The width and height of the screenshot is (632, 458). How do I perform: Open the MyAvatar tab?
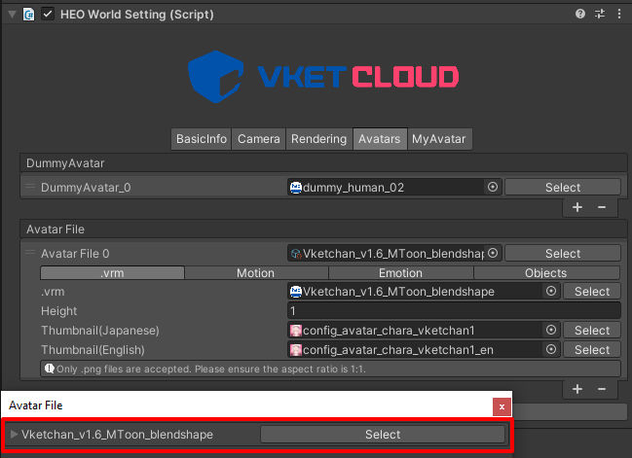[x=439, y=139]
